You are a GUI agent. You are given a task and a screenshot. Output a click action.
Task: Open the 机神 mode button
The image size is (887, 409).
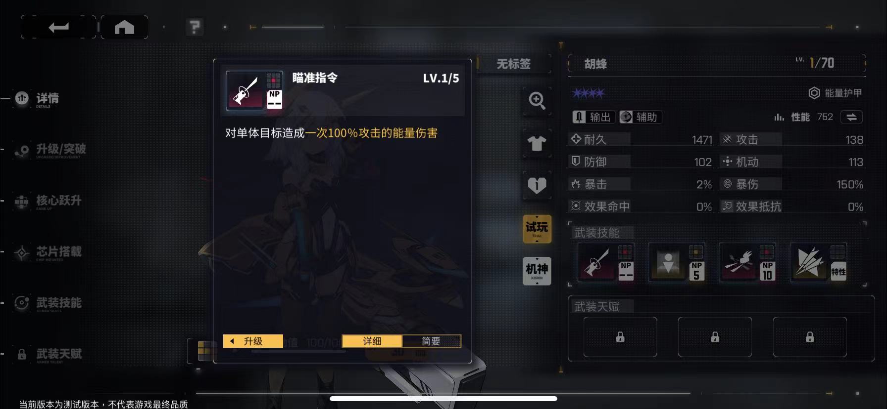[537, 271]
